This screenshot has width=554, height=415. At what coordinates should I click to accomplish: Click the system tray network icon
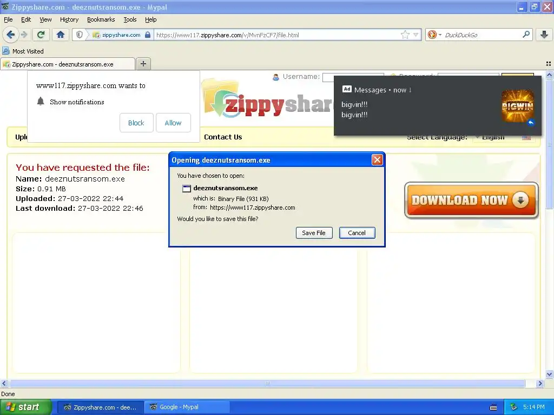click(513, 407)
